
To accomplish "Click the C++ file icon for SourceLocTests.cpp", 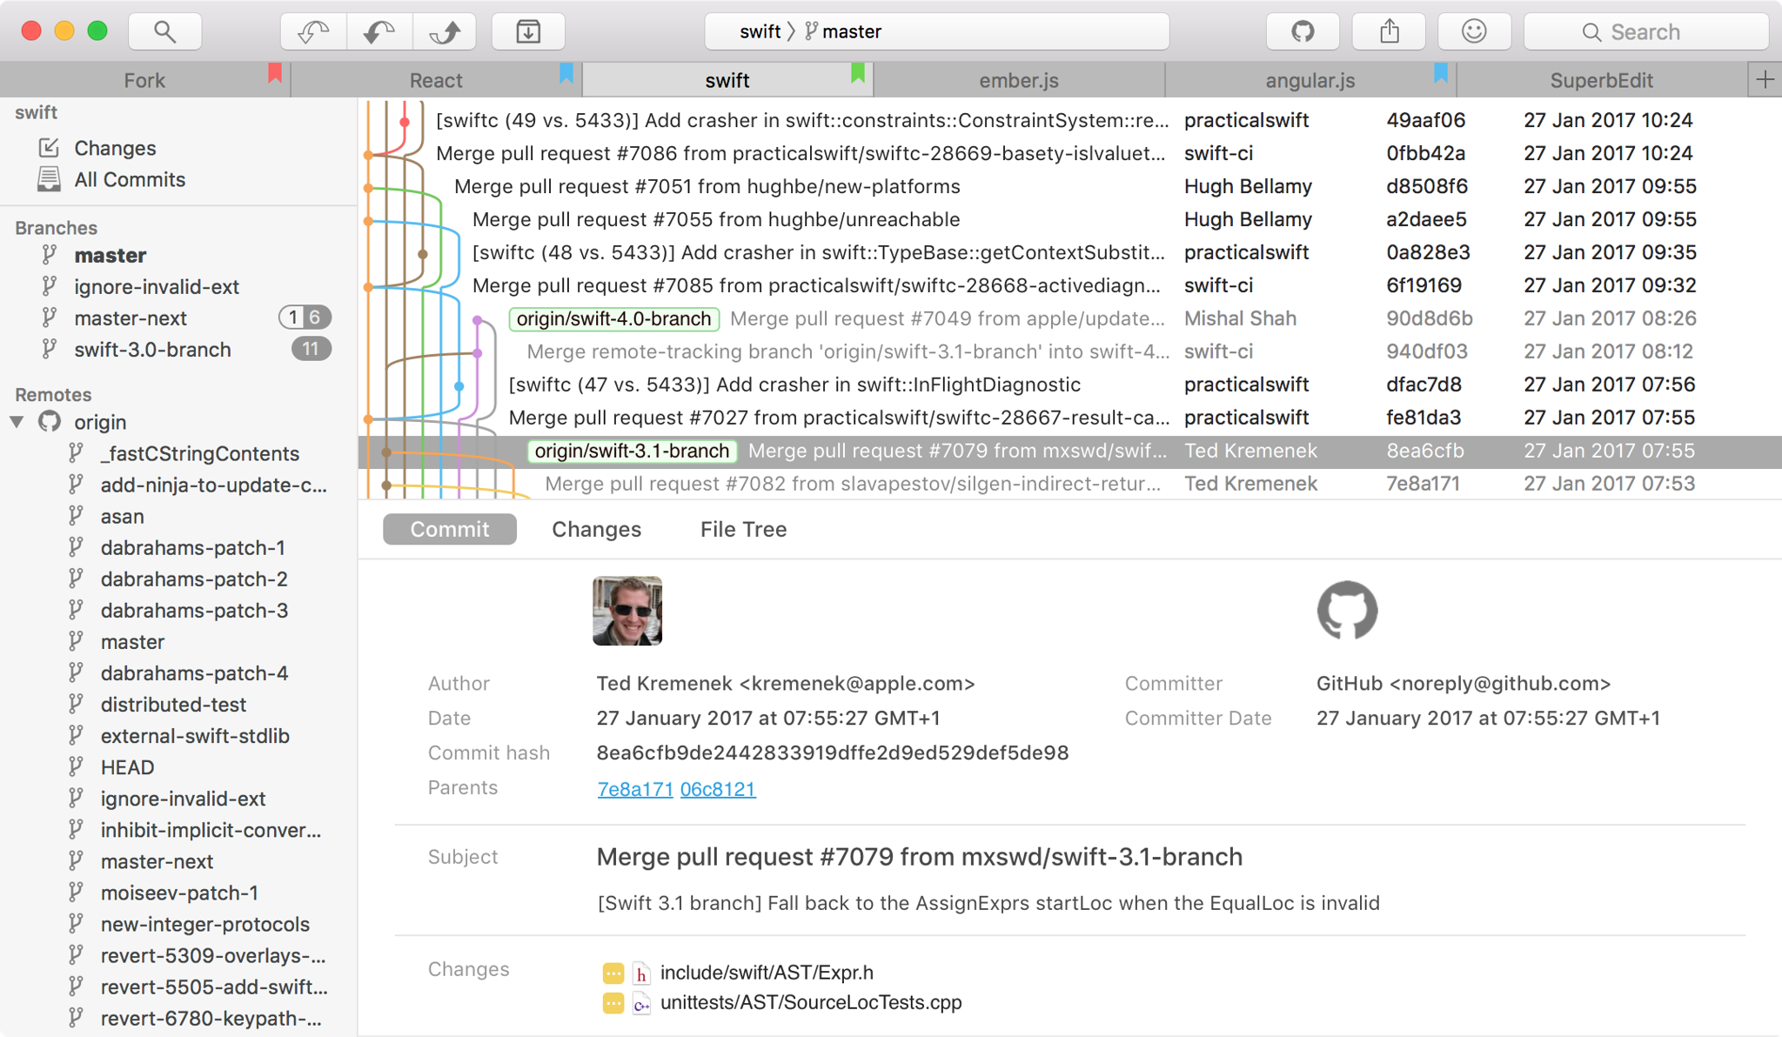I will click(641, 1003).
